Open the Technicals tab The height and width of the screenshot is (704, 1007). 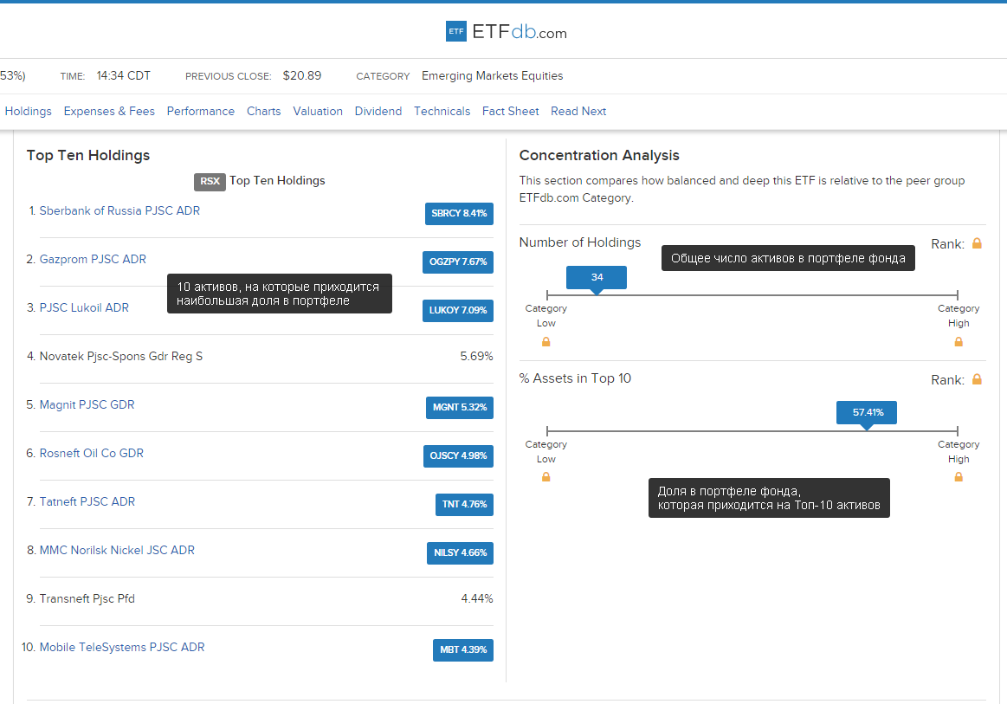pos(442,111)
